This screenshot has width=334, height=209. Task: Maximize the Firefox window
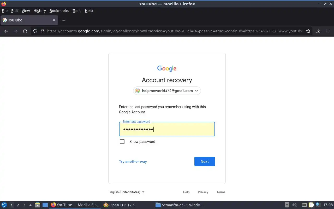[325, 4]
